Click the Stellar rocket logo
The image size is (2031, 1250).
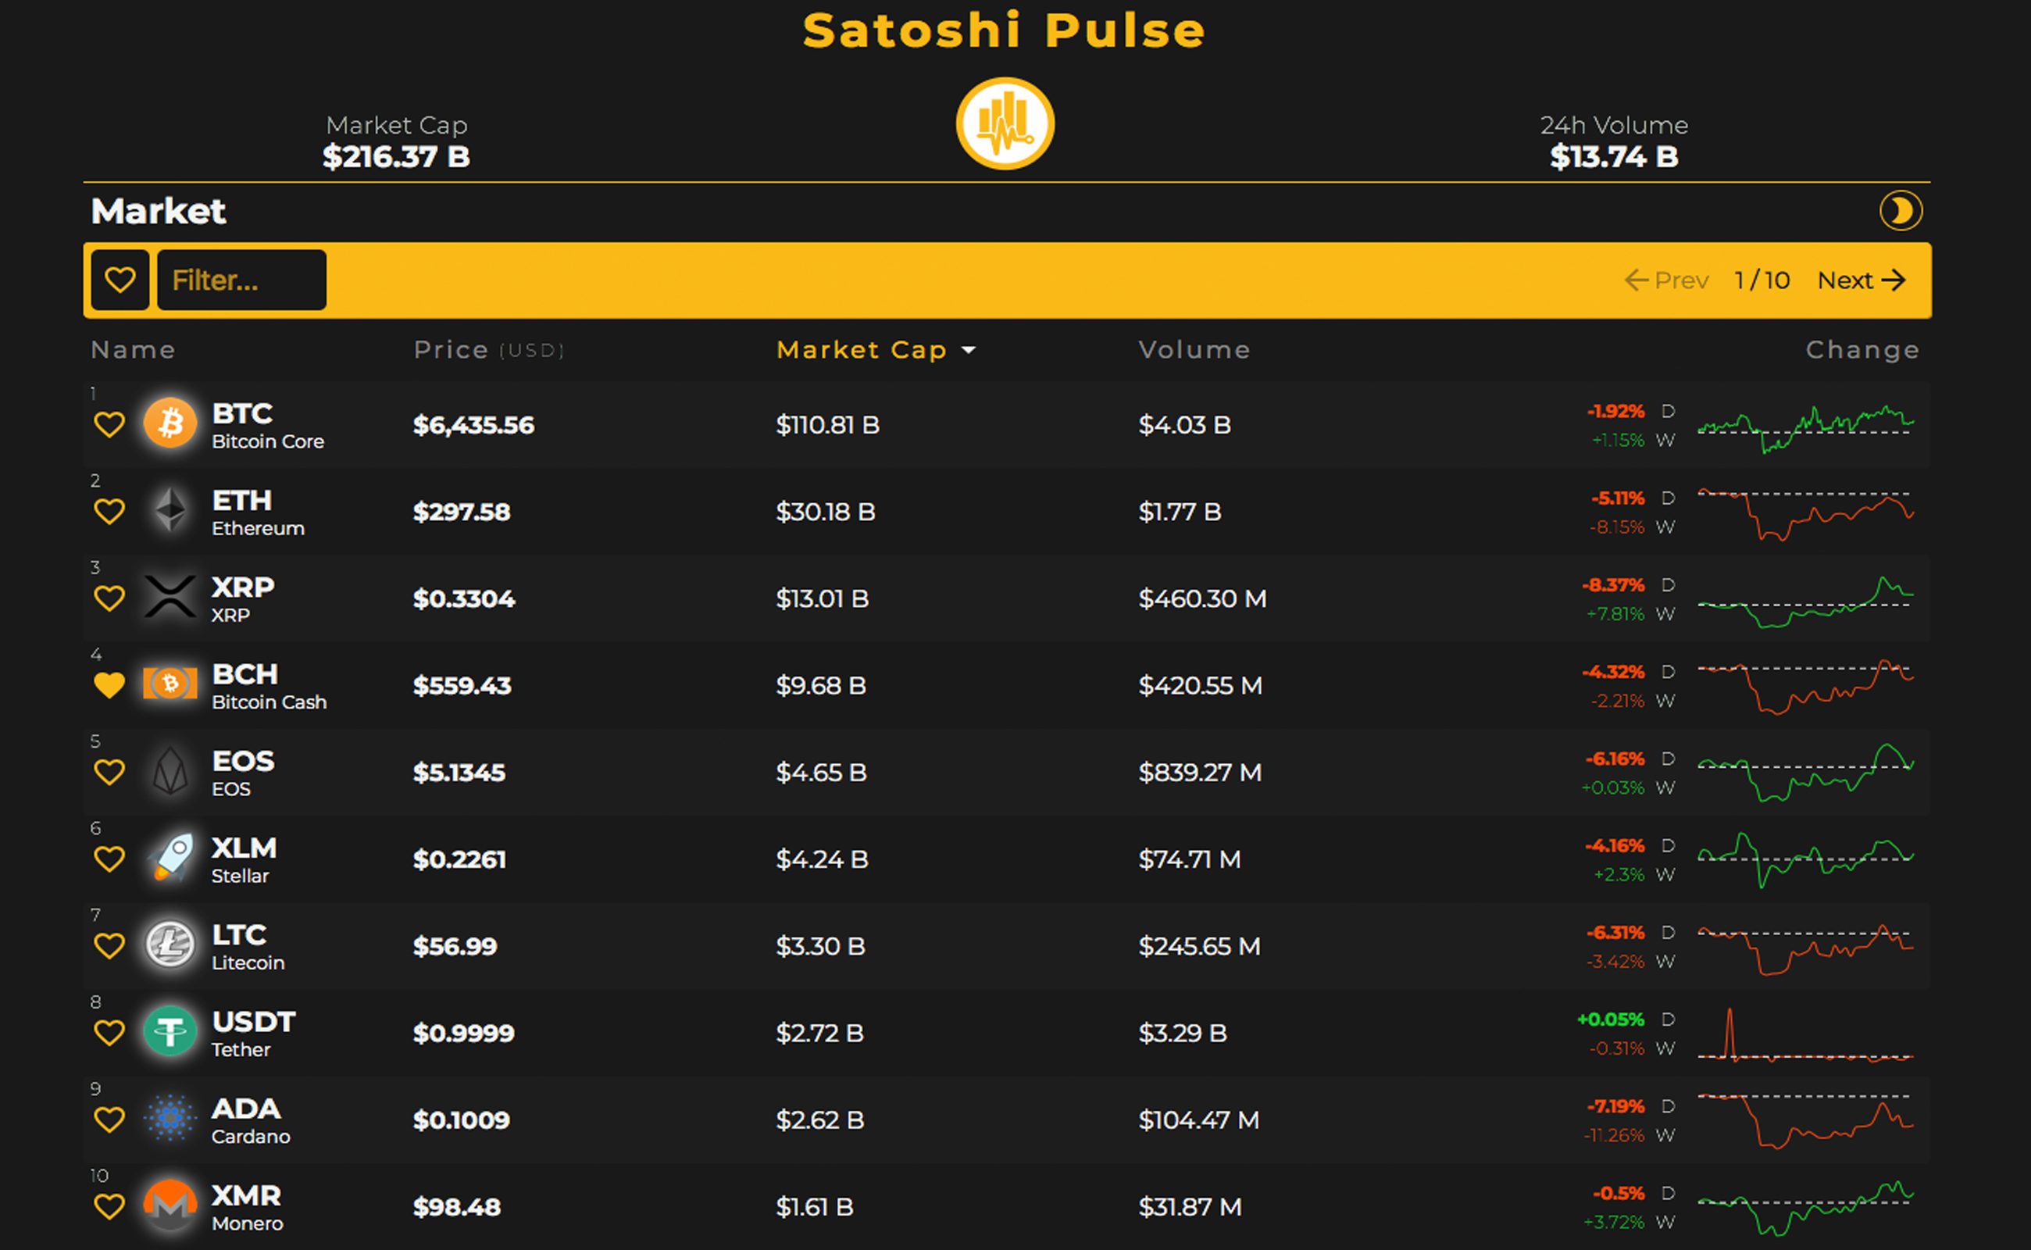coord(170,857)
